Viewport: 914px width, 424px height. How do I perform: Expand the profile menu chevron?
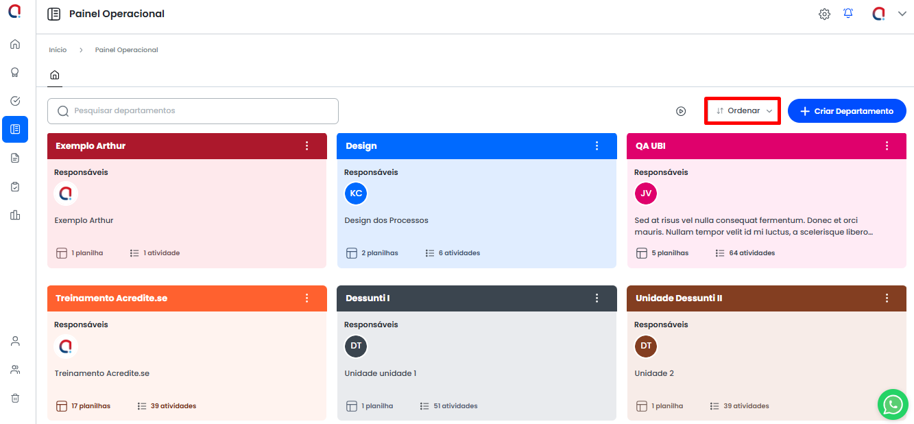pyautogui.click(x=902, y=14)
